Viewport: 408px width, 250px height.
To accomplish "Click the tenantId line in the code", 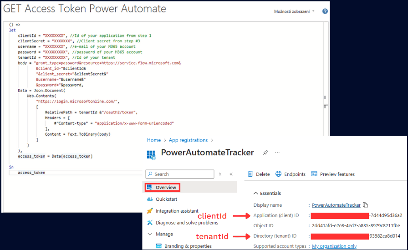I will click(66, 57).
